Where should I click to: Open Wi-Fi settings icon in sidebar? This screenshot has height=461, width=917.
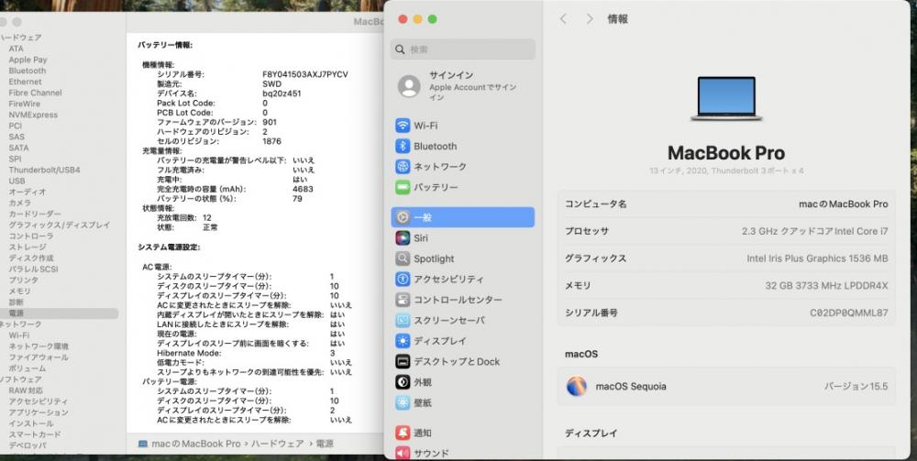(x=403, y=126)
